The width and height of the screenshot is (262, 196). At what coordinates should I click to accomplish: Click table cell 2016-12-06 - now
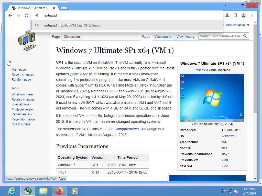point(127,165)
